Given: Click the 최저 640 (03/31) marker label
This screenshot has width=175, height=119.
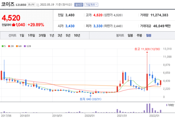Looking at the screenshot, I should [x=91, y=99].
